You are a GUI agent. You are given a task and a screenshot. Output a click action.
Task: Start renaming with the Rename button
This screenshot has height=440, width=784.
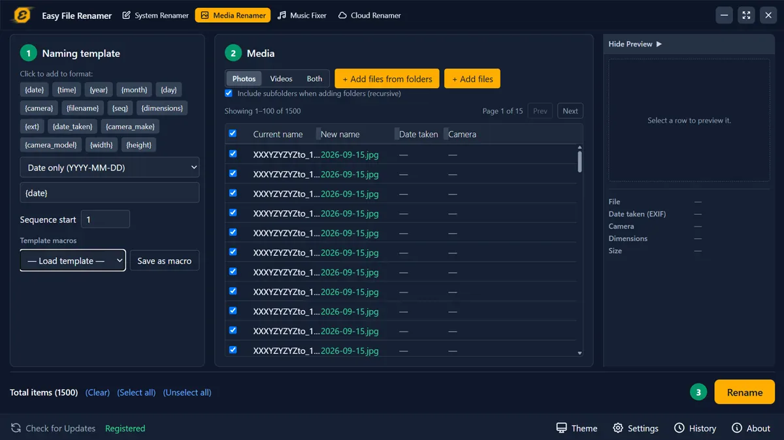click(x=745, y=392)
